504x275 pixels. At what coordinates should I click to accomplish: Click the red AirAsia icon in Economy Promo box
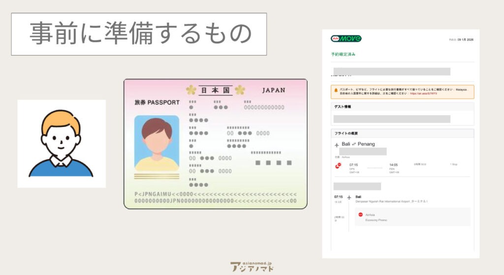click(x=360, y=214)
